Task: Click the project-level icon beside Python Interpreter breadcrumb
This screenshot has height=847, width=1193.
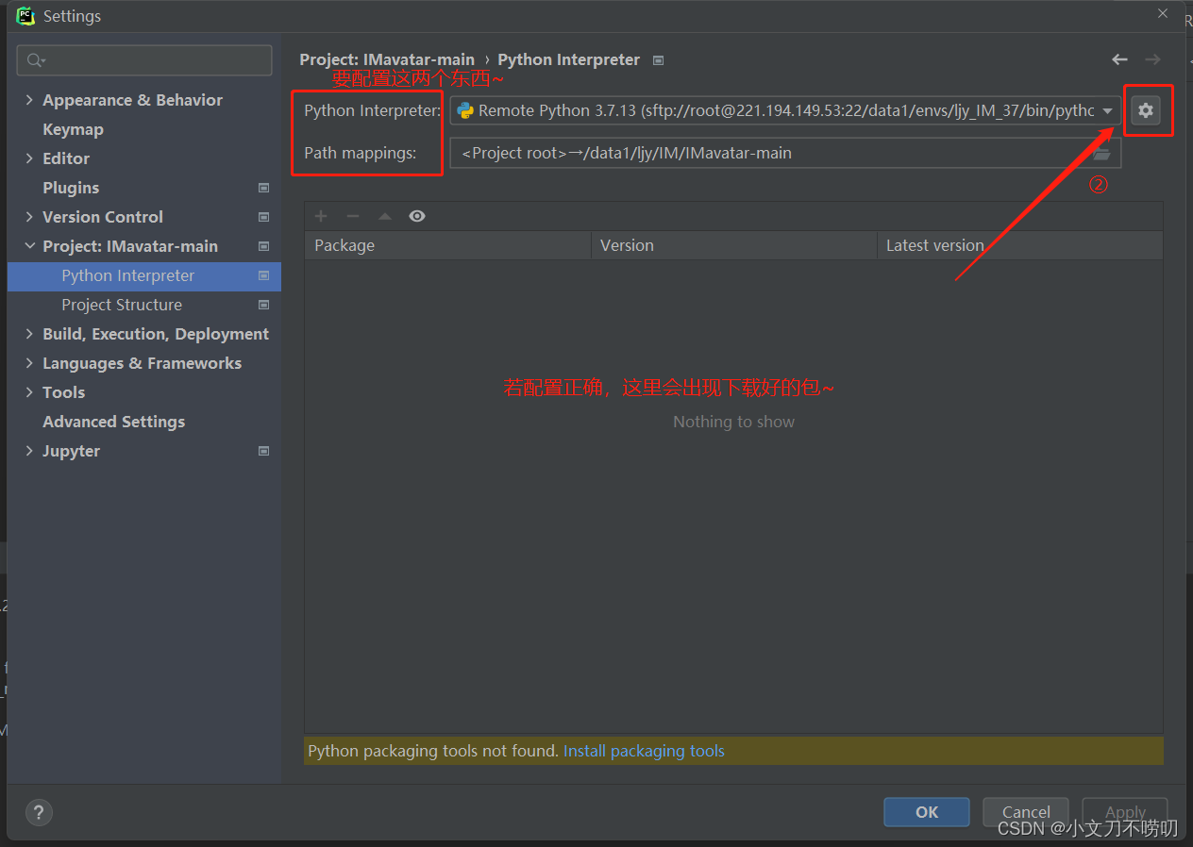Action: click(x=659, y=60)
